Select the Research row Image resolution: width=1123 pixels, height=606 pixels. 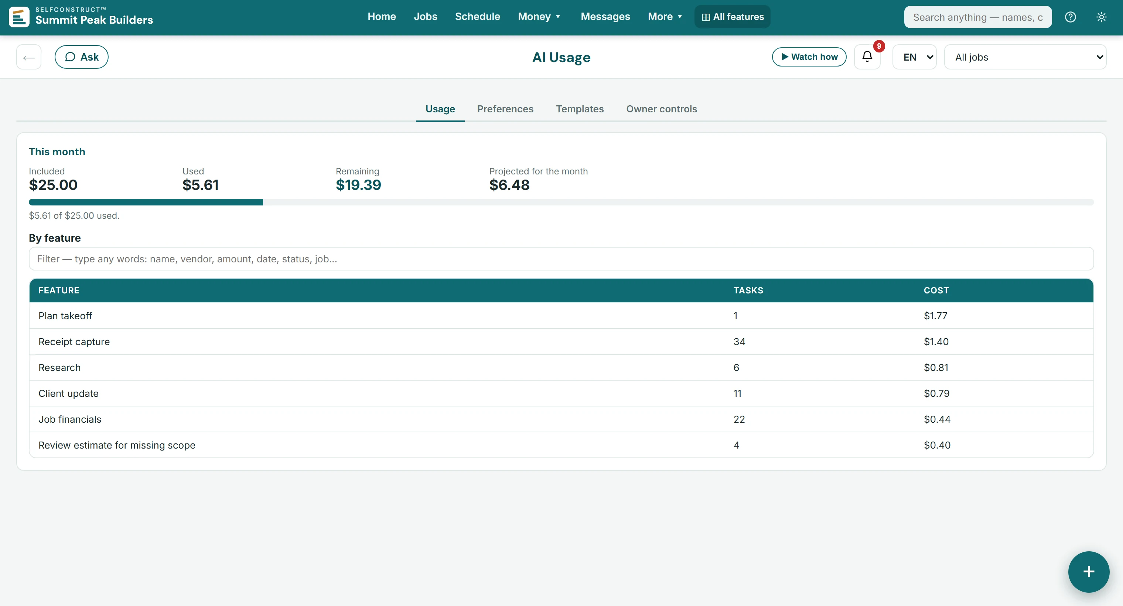click(x=561, y=368)
